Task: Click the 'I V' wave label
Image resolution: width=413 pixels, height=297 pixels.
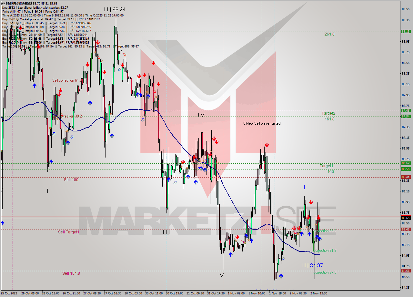Action: (201, 115)
